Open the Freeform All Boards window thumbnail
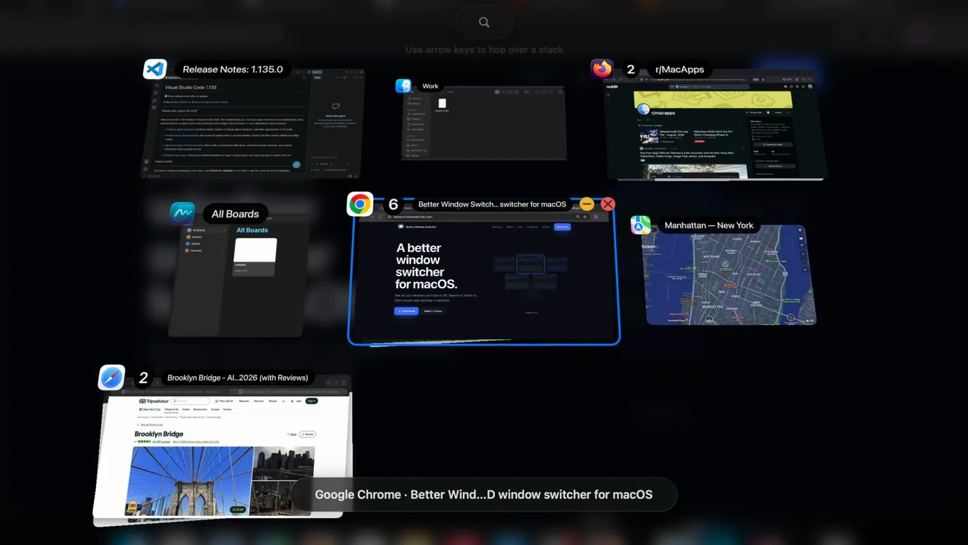This screenshot has width=968, height=545. (x=240, y=276)
